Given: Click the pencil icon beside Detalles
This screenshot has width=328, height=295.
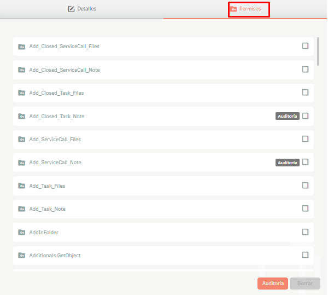Looking at the screenshot, I should coord(71,9).
